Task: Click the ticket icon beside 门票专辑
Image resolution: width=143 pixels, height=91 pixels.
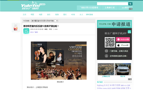Action: [x=106, y=51]
